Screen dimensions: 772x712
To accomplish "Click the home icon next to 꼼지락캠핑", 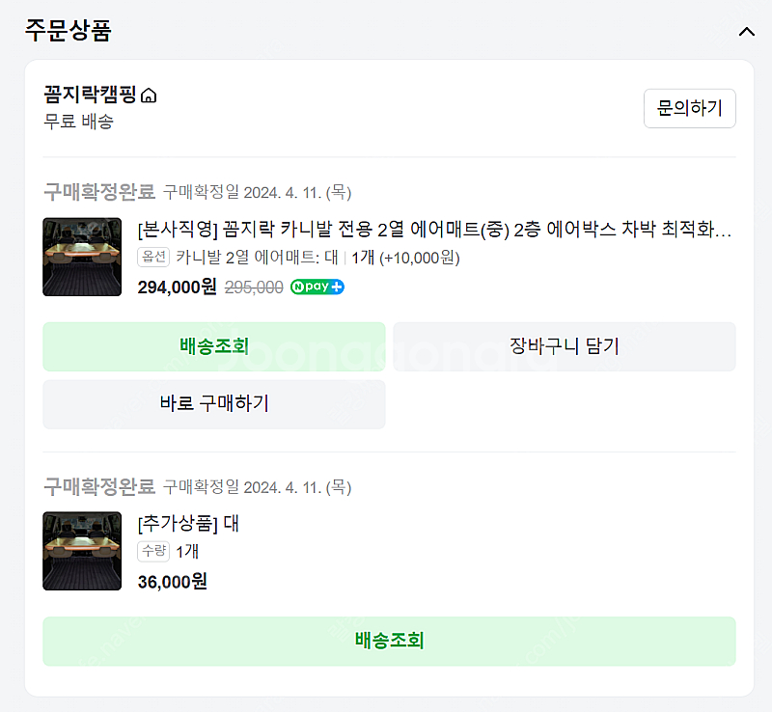I will pyautogui.click(x=148, y=94).
